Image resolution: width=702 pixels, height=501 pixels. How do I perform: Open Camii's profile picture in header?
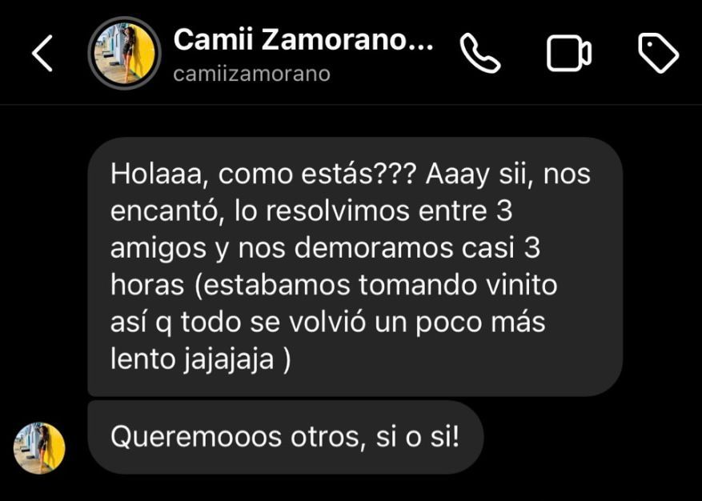[124, 54]
